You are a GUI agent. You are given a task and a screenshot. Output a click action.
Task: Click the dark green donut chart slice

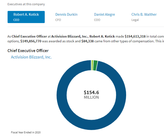click(x=95, y=66)
